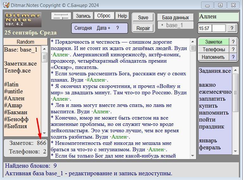Open the Help menu
The height and width of the screenshot is (180, 243).
click(122, 16)
